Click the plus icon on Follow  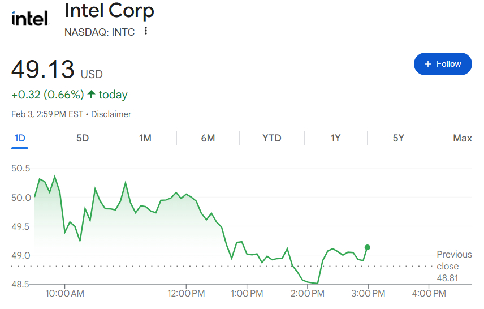click(428, 64)
